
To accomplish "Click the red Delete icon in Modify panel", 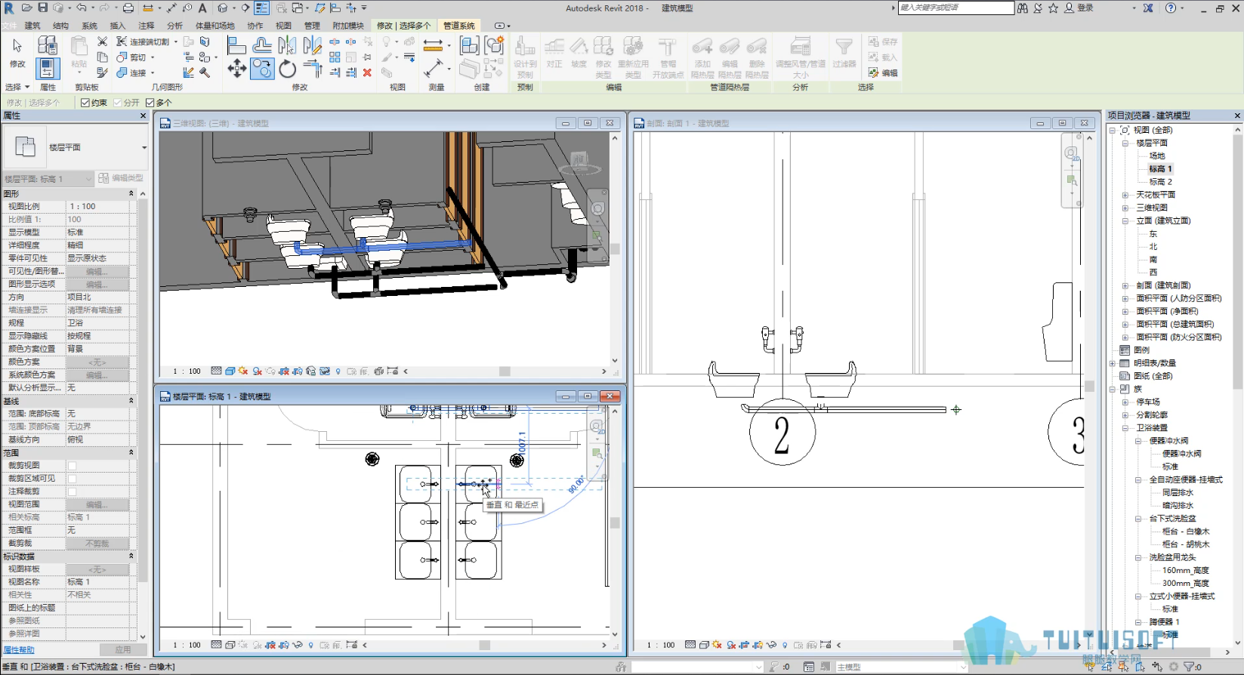I will coord(367,72).
